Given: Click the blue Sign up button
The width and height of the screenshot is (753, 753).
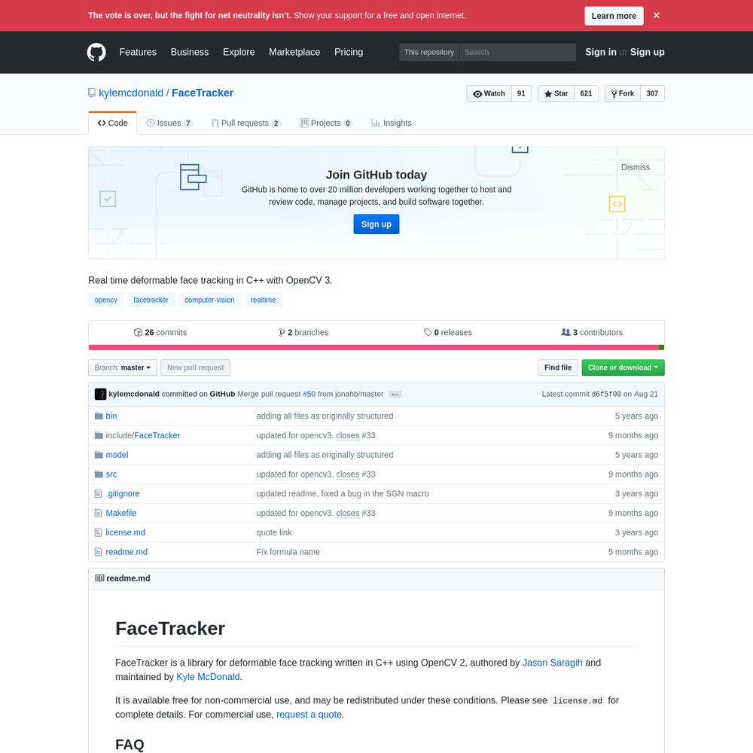Looking at the screenshot, I should [376, 224].
